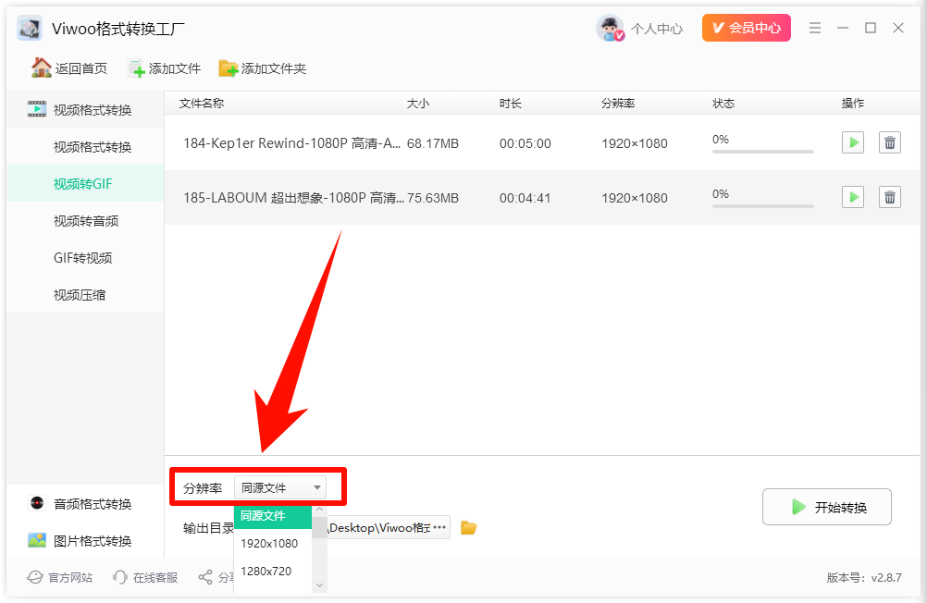Click the share icon in footer
This screenshot has height=603, width=927.
(x=205, y=577)
